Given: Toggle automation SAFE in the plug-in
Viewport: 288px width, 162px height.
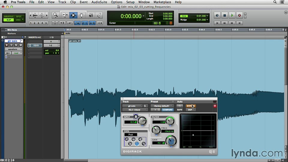Looking at the screenshot, I should pos(180,110).
